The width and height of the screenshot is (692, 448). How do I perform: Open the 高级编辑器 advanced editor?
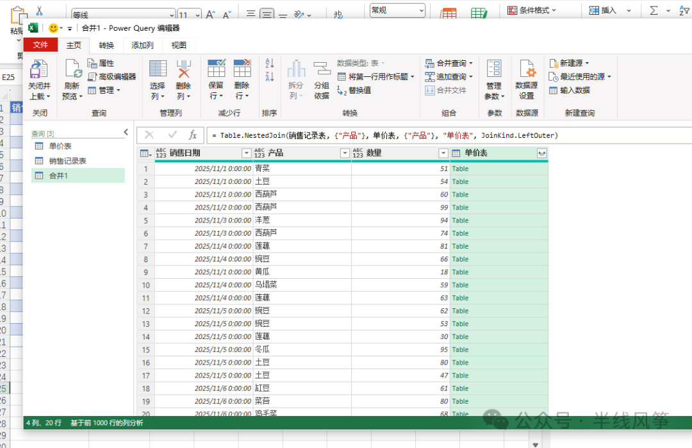(x=112, y=77)
